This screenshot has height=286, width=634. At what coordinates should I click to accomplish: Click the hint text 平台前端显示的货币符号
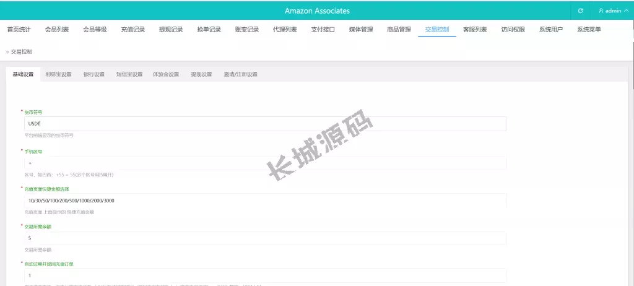click(x=49, y=136)
